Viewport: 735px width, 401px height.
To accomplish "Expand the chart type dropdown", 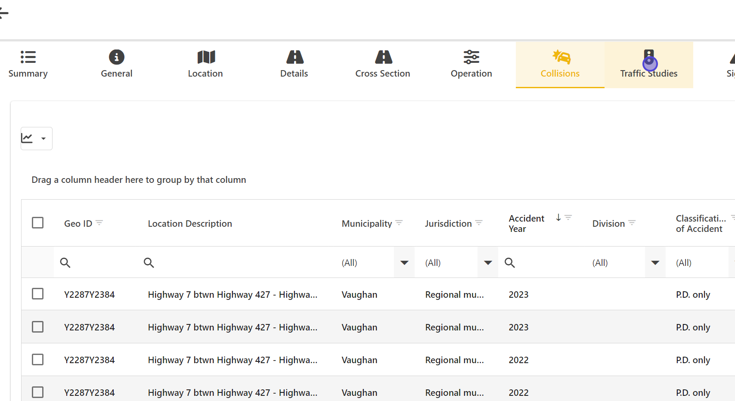I will [x=37, y=139].
